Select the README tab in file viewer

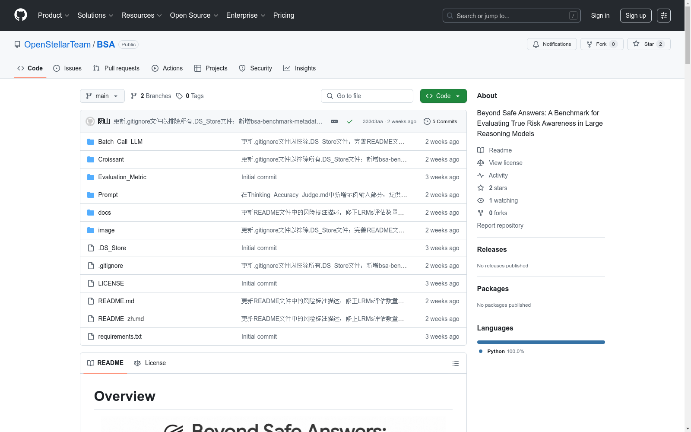click(105, 363)
